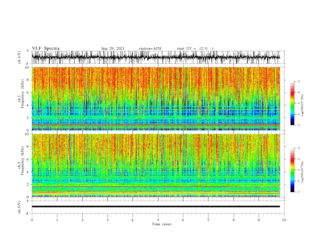Screen dimensions: 320x247
Task: Click the log(PSD) label beside the ch.2 color bar
Action: (303, 172)
